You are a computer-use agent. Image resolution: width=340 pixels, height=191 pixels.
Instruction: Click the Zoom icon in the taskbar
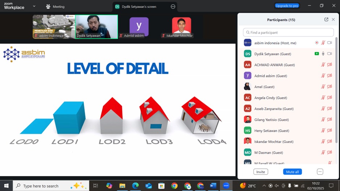point(226,186)
